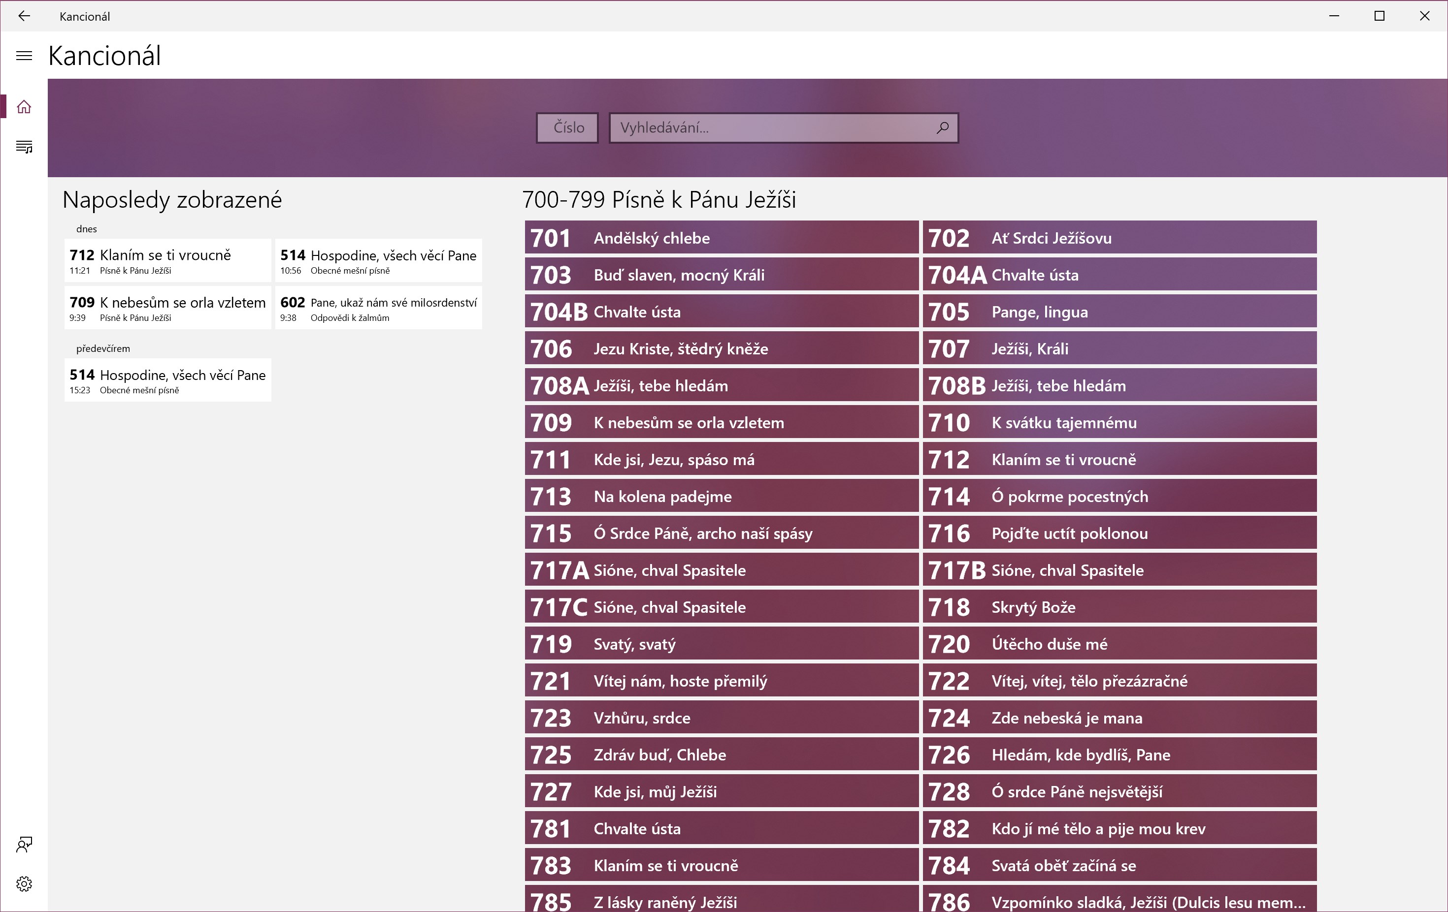Select song 701 Andělský chlebe

721,238
